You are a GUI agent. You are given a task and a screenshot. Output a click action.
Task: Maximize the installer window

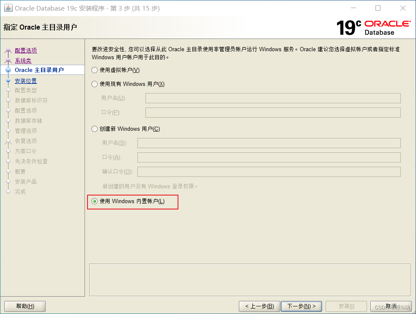point(378,8)
